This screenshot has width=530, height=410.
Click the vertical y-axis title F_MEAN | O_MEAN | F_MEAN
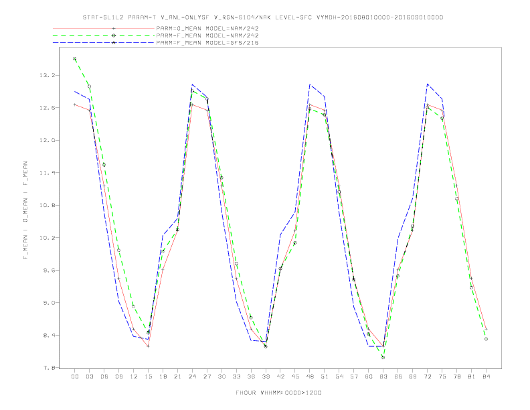click(x=25, y=210)
